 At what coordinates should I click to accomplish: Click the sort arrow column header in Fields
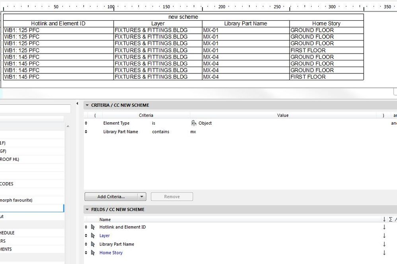[384, 219]
